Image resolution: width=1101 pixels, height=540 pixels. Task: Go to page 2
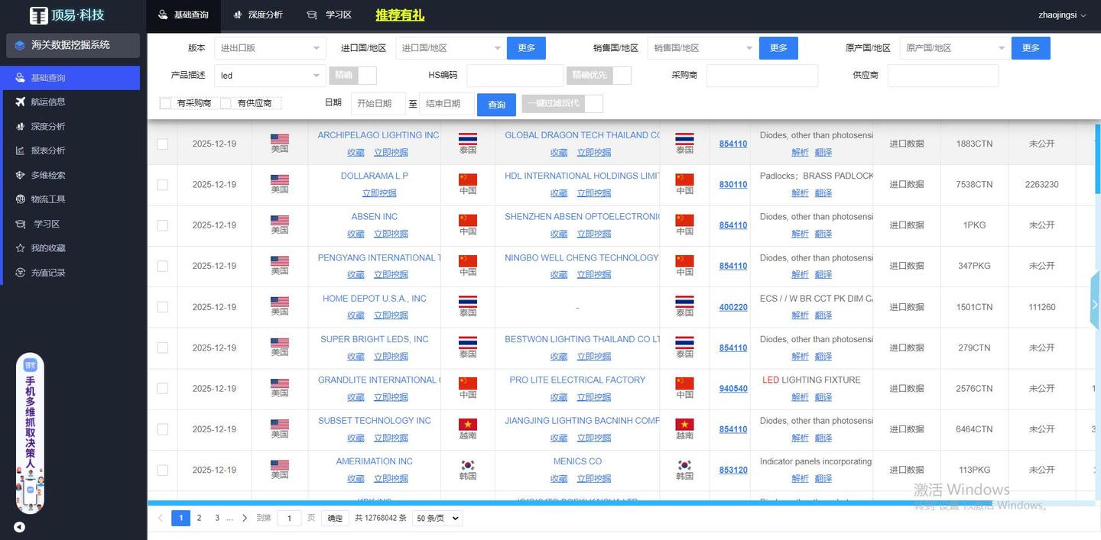(199, 518)
